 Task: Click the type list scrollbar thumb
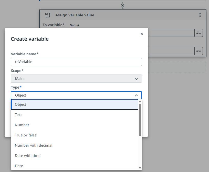[x=140, y=120]
